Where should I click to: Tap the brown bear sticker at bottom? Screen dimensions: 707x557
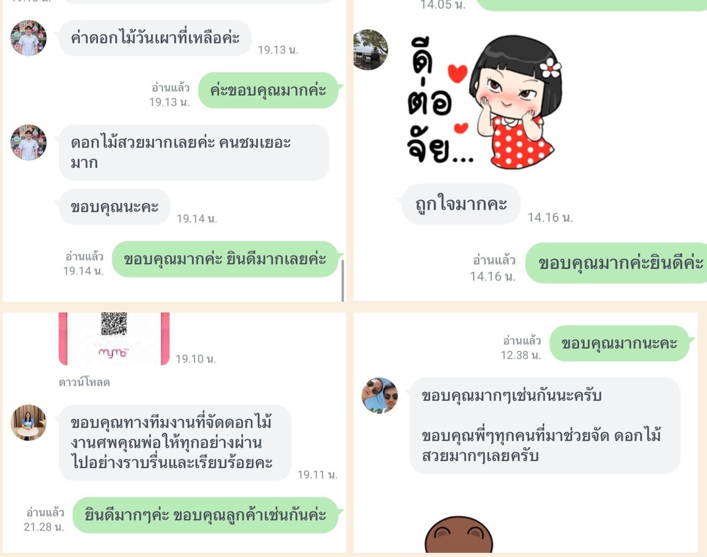[459, 534]
